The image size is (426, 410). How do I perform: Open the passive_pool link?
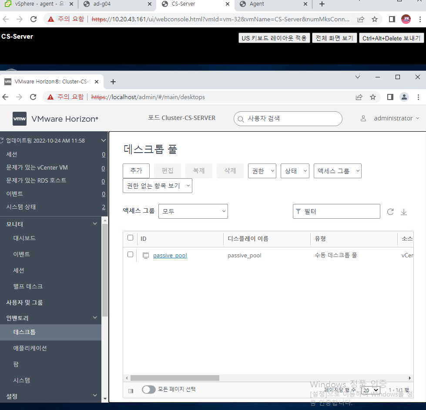coord(170,256)
